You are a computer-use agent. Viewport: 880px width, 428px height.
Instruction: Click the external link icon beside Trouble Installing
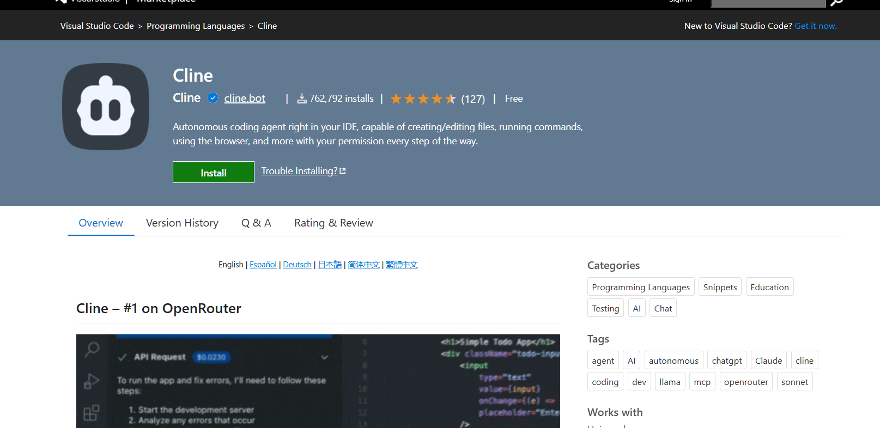(343, 171)
